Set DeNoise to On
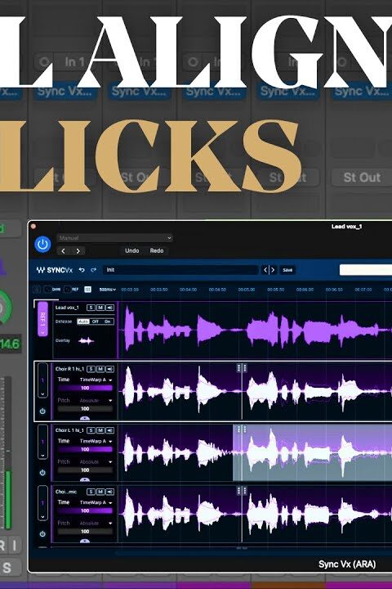The height and width of the screenshot is (589, 392). point(108,321)
